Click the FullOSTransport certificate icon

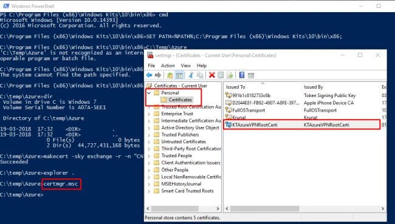pos(228,110)
